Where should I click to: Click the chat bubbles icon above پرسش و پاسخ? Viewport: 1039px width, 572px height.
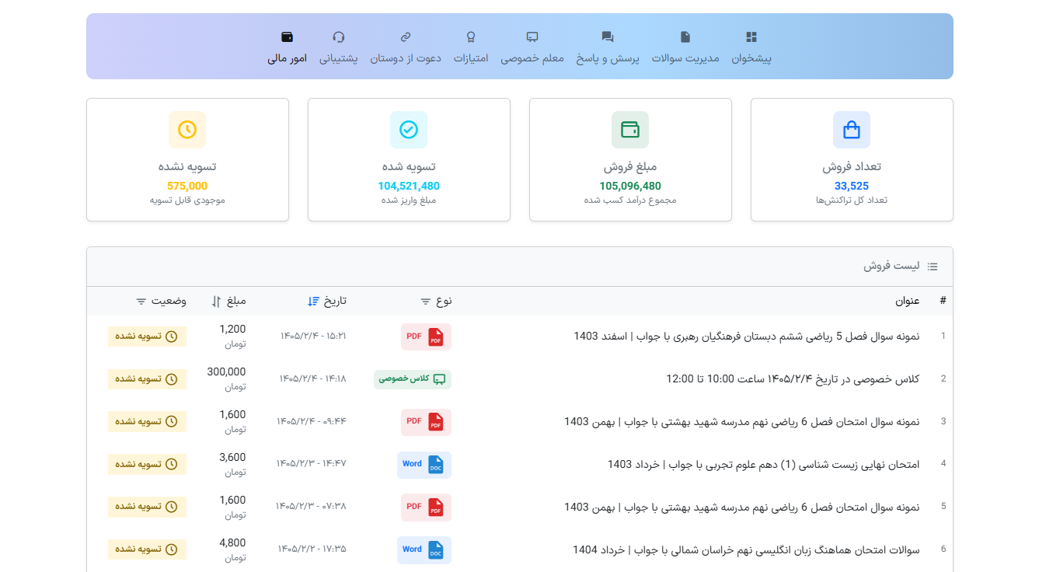coord(608,37)
